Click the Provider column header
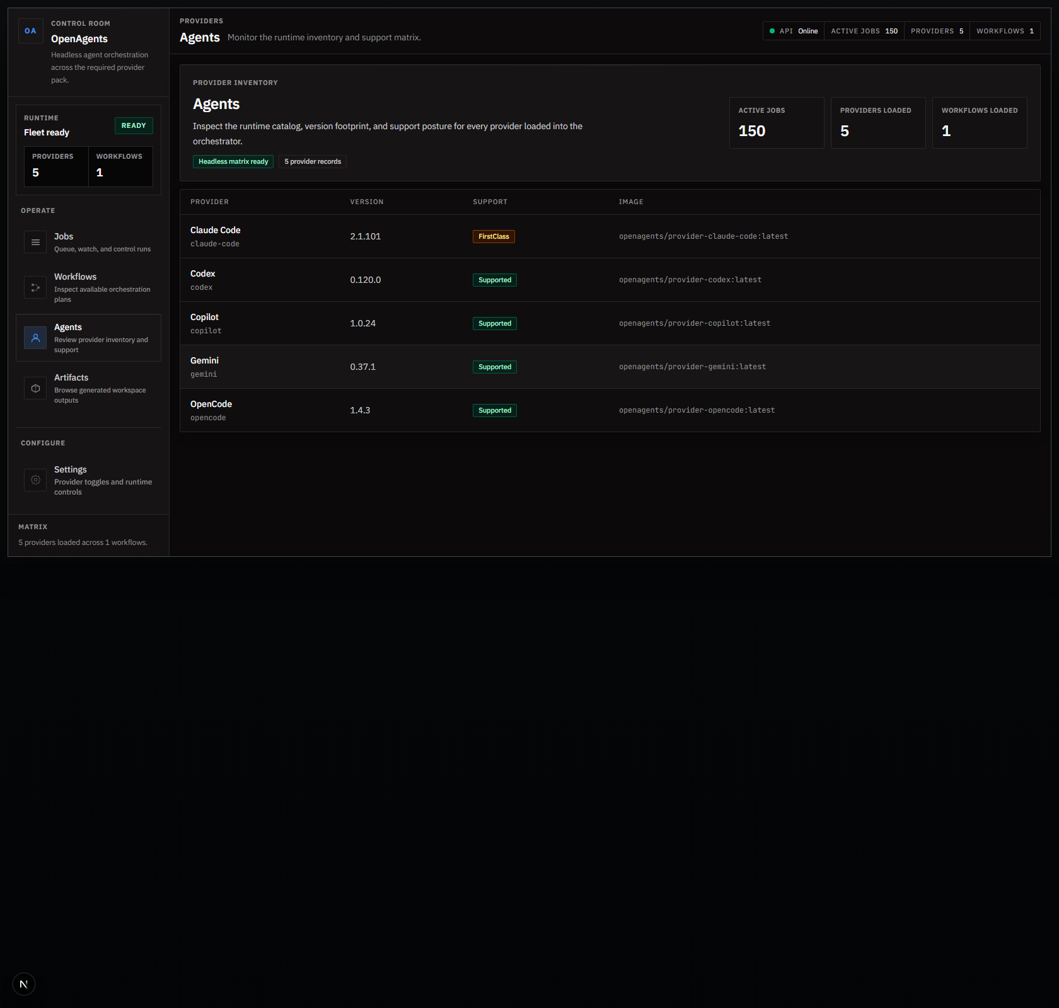Viewport: 1059px width, 1008px height. point(209,202)
